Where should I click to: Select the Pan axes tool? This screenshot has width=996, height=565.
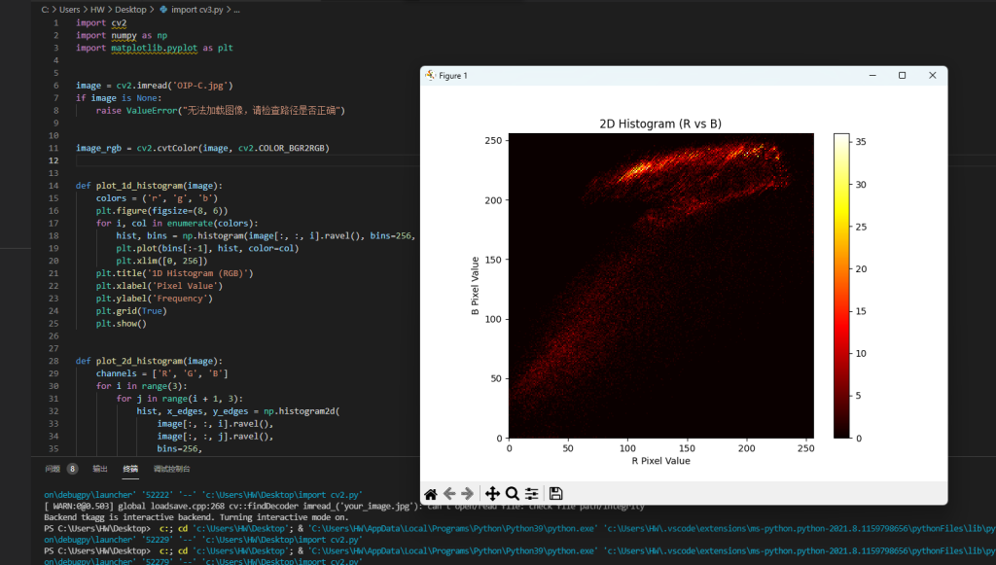[x=492, y=494]
